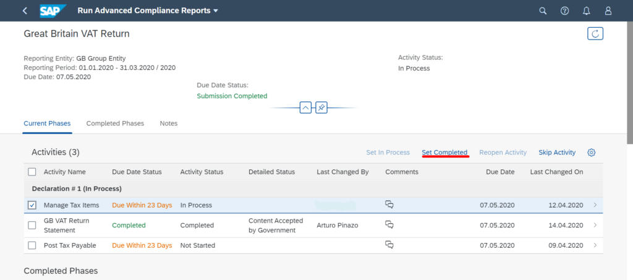The width and height of the screenshot is (633, 280).
Task: Toggle the select-all activities checkbox
Action: (32, 172)
